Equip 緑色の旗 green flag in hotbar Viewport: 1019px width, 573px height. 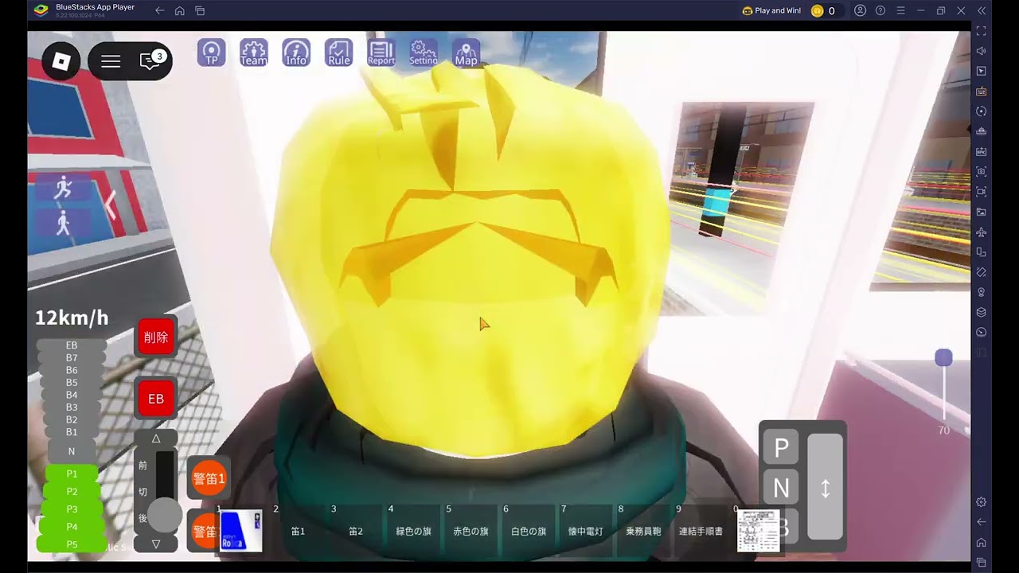click(413, 531)
